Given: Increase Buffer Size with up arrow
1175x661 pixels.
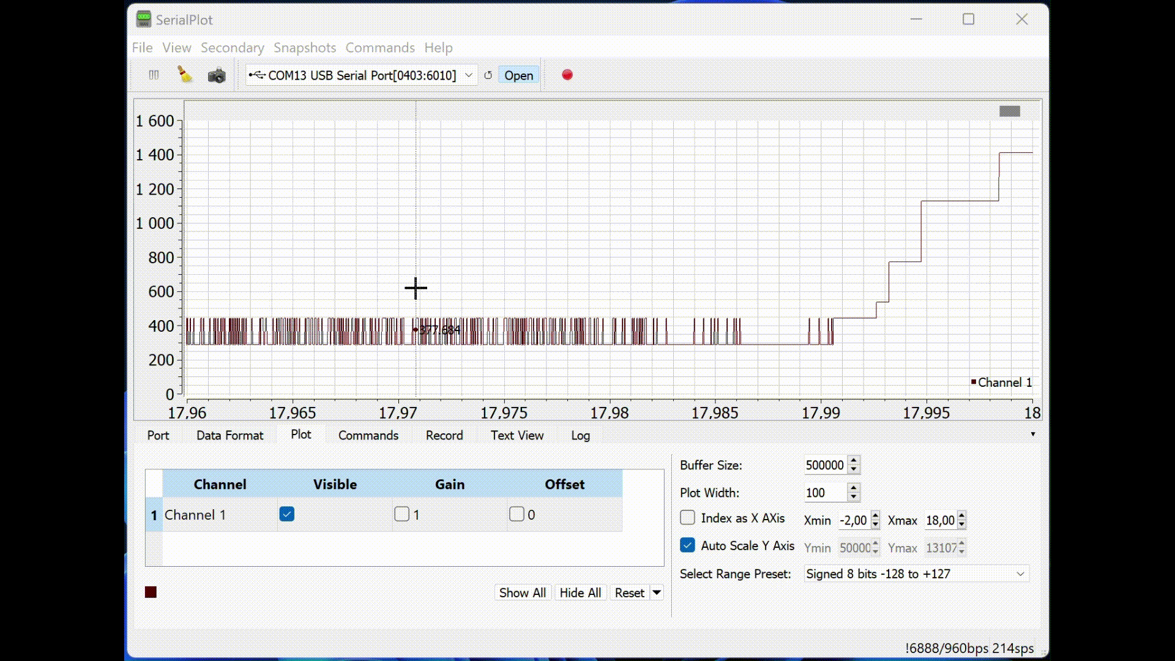Looking at the screenshot, I should (854, 460).
